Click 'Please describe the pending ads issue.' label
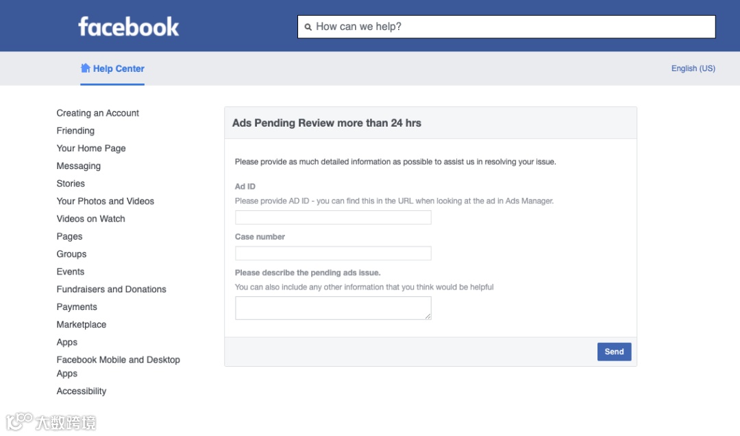 coord(308,272)
